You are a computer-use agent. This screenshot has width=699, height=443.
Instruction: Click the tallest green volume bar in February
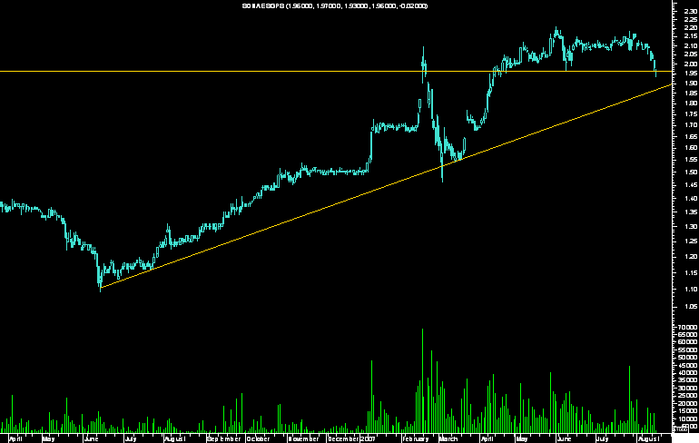(x=423, y=380)
